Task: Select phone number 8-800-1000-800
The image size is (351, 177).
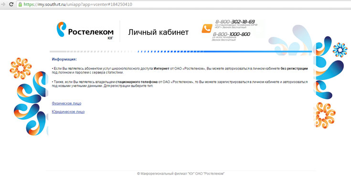Action: tap(231, 34)
